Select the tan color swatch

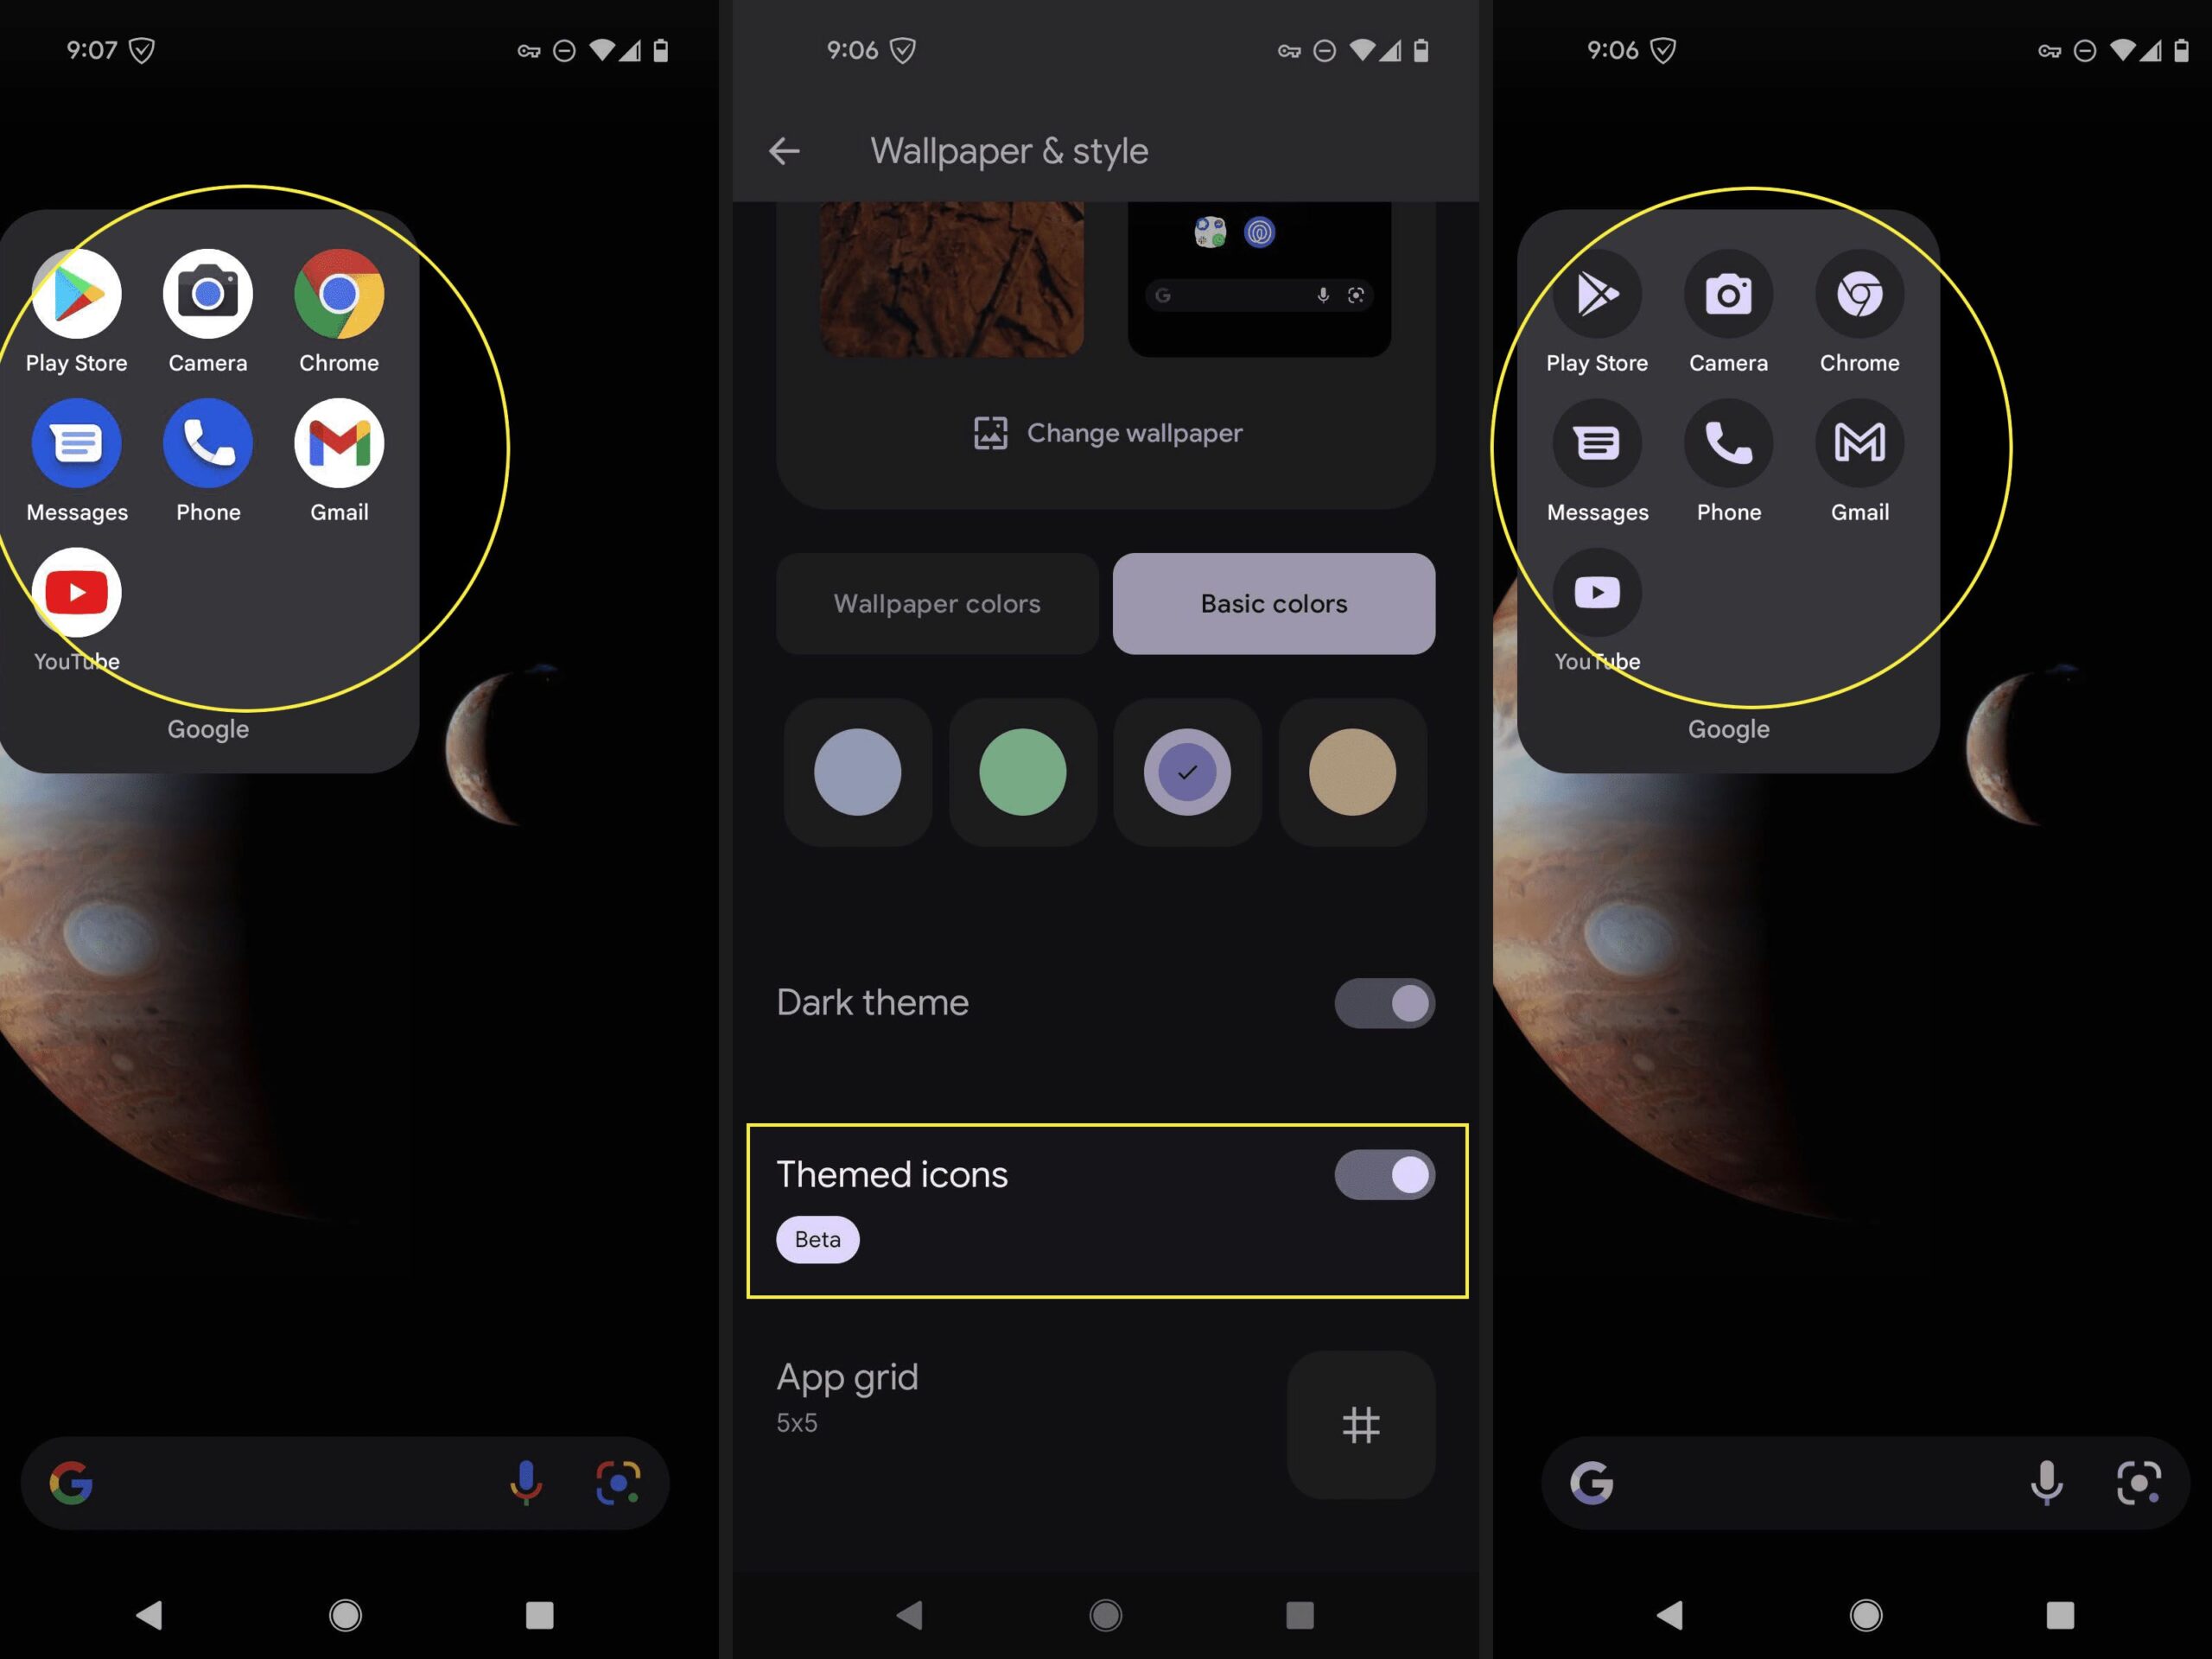[1348, 772]
